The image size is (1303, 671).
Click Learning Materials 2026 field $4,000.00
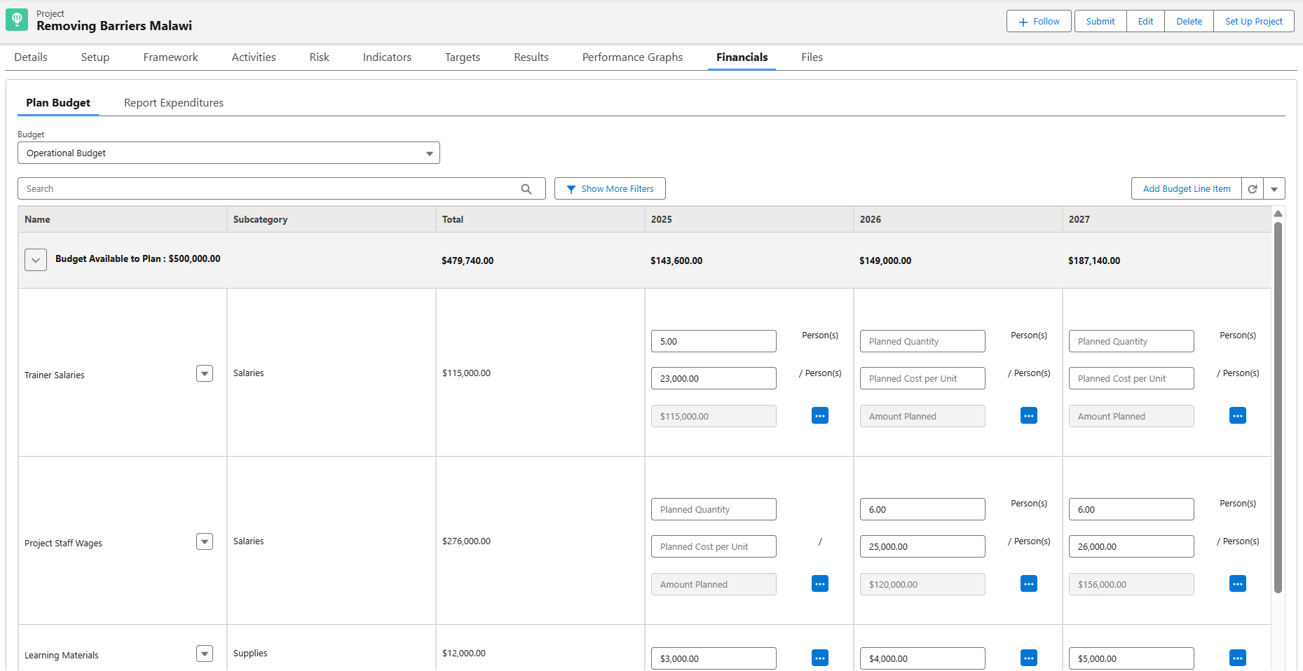922,659
